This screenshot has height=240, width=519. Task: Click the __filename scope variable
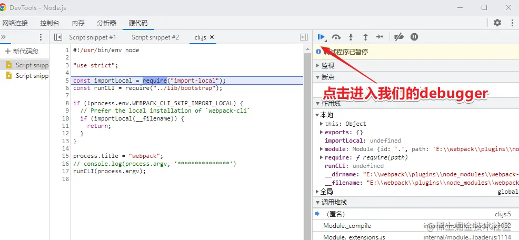[x=422, y=183]
